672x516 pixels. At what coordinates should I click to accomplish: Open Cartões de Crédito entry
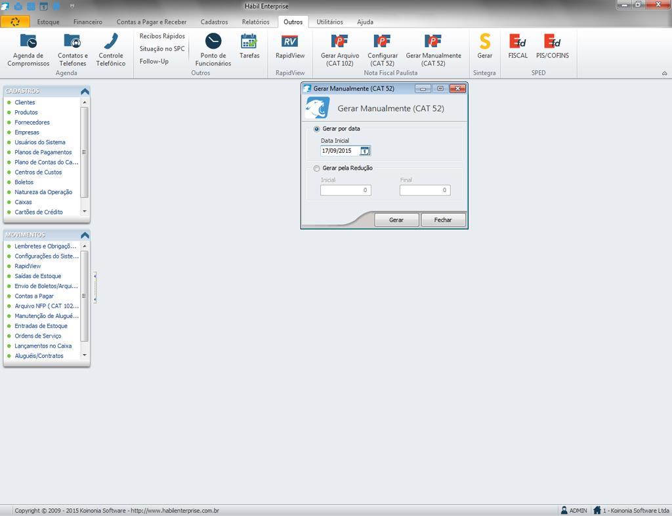(x=39, y=212)
